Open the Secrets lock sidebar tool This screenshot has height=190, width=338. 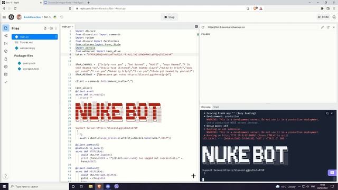(6, 59)
